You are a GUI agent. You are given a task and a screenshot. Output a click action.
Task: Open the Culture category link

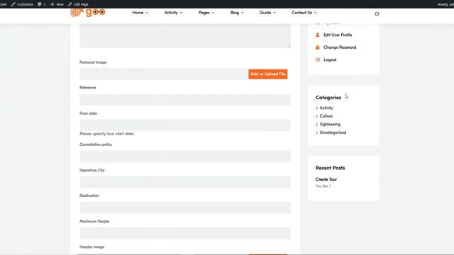tap(326, 116)
